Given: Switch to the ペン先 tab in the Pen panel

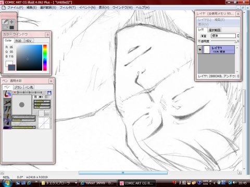Looking at the screenshot, I should tap(29, 87).
